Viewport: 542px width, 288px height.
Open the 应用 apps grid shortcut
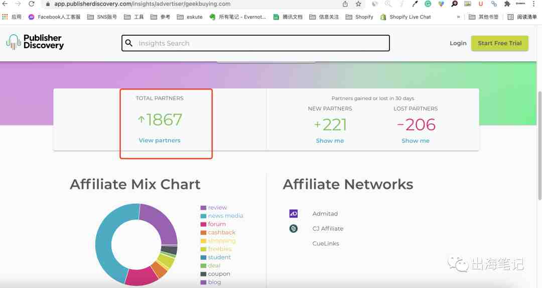point(12,17)
